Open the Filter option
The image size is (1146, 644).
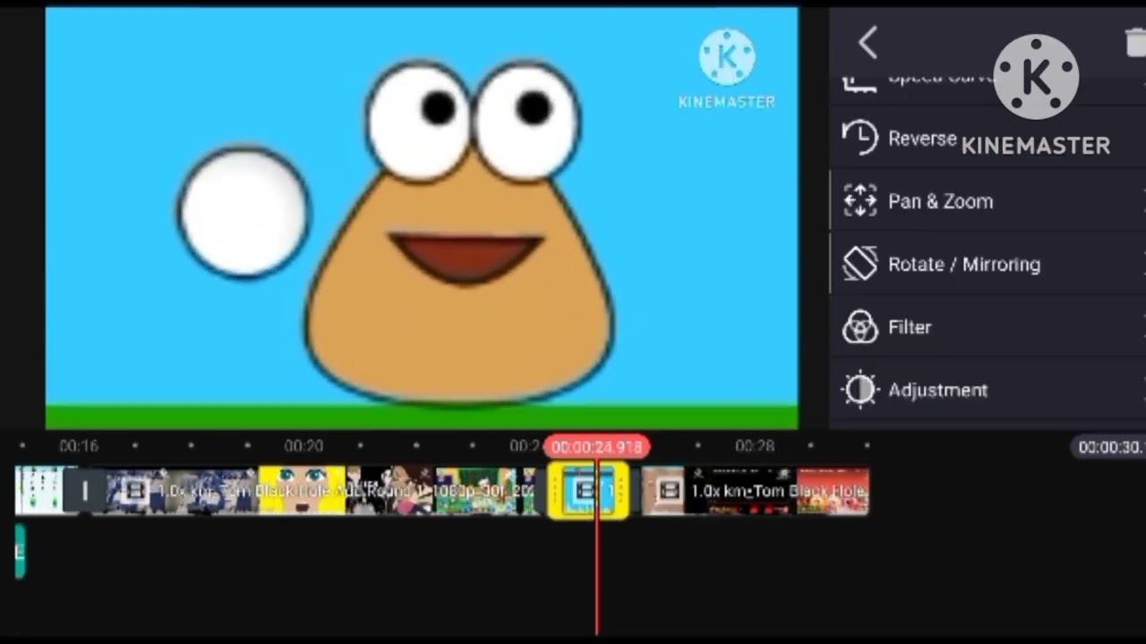pyautogui.click(x=988, y=327)
